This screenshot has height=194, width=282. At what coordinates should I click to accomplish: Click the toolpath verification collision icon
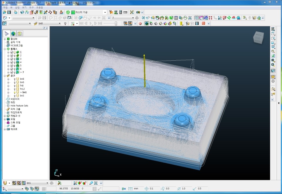[x=111, y=12]
